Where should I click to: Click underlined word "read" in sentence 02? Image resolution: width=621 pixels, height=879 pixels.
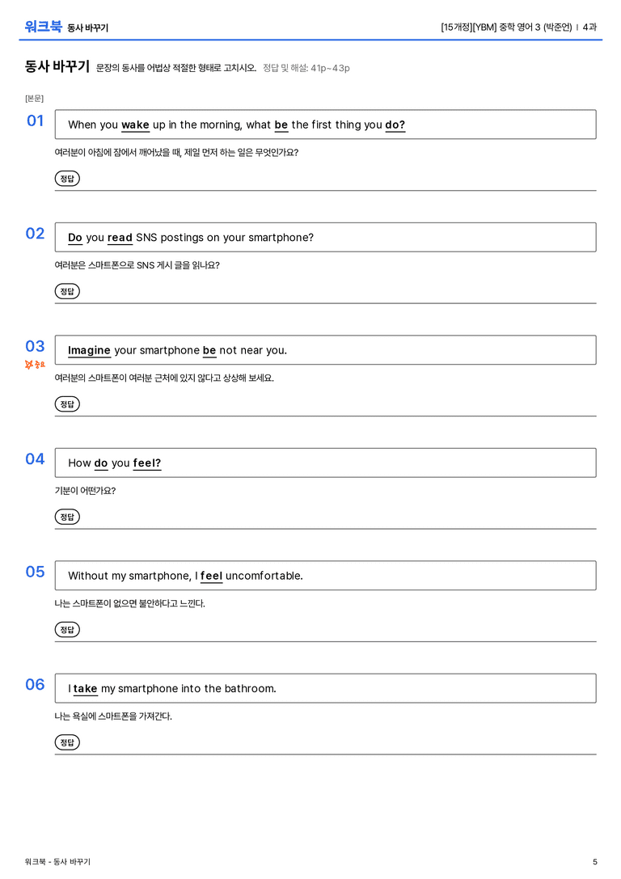(x=120, y=238)
